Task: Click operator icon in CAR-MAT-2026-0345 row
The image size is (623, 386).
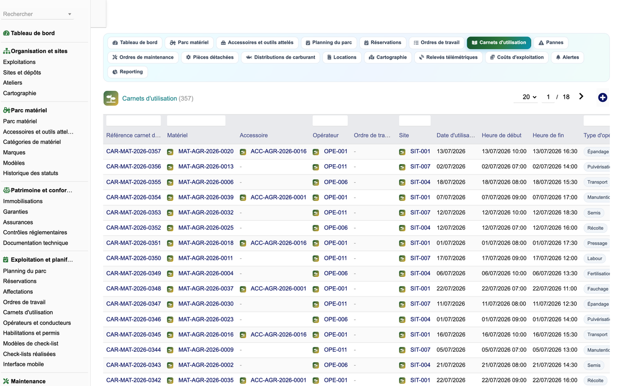Action: [316, 335]
